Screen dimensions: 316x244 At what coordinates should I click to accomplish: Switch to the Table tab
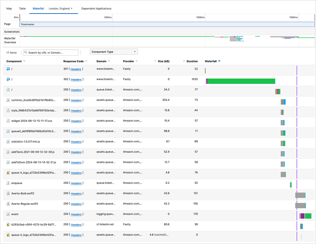(x=22, y=9)
